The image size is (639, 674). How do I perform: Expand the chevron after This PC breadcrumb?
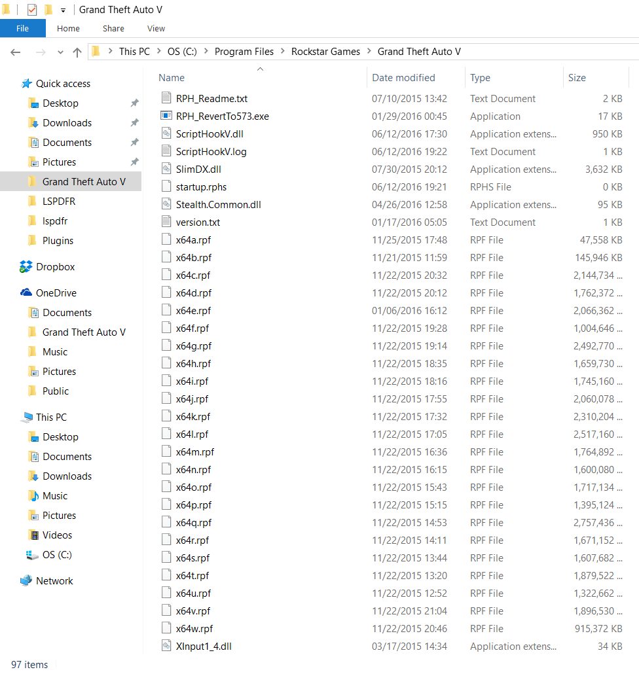click(x=158, y=51)
